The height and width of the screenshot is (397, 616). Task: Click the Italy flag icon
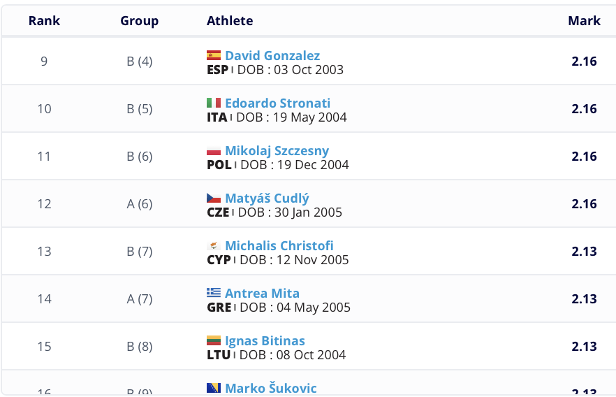point(214,103)
